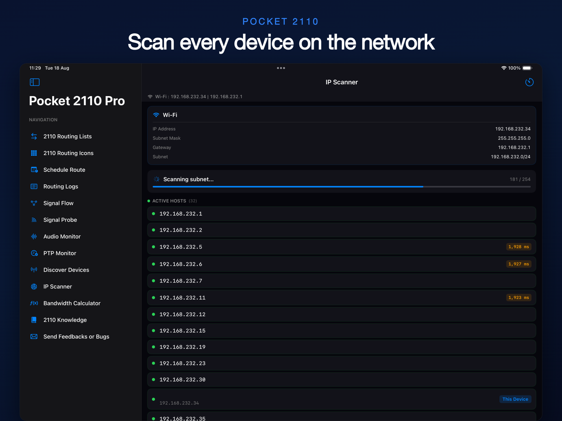Select host 192.168.232.1
The image size is (562, 421).
point(341,214)
